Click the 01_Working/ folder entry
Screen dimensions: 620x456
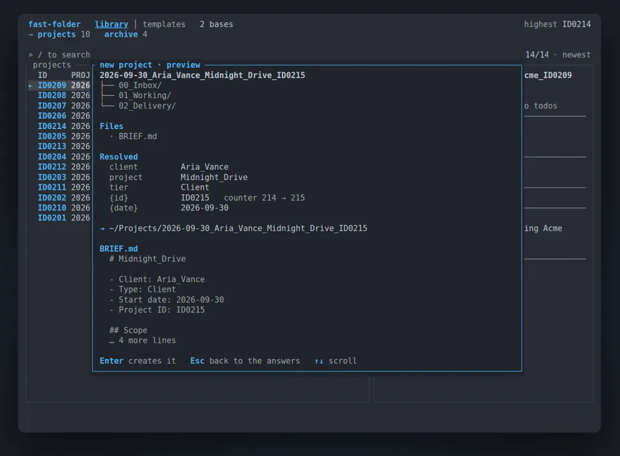coord(145,95)
